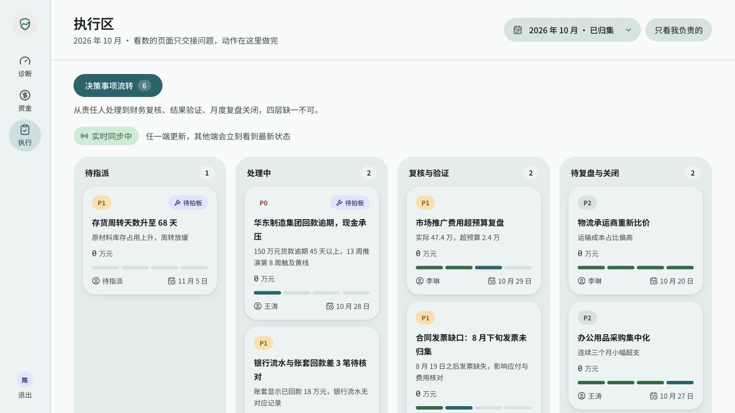Open the 2026 年 10 月 period dropdown
The height and width of the screenshot is (413, 735).
(572, 30)
